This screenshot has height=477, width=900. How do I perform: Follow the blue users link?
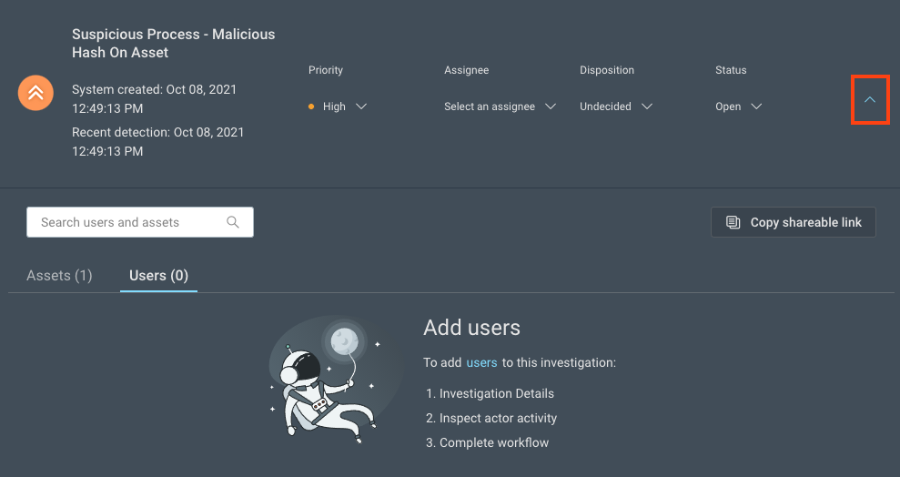(481, 362)
